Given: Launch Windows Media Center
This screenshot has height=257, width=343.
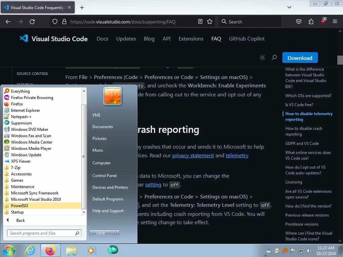Looking at the screenshot, I should (x=31, y=142).
